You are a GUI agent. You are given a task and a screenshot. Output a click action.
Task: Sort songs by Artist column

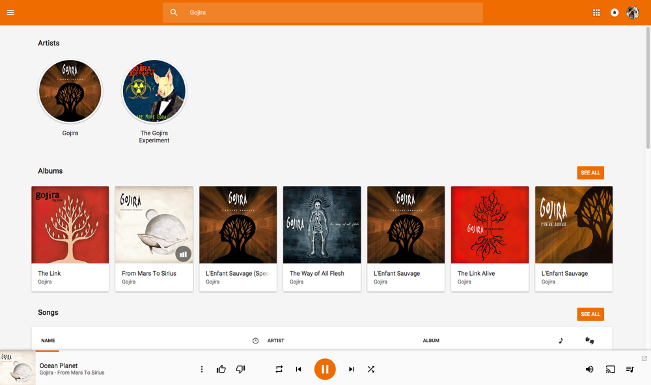276,341
